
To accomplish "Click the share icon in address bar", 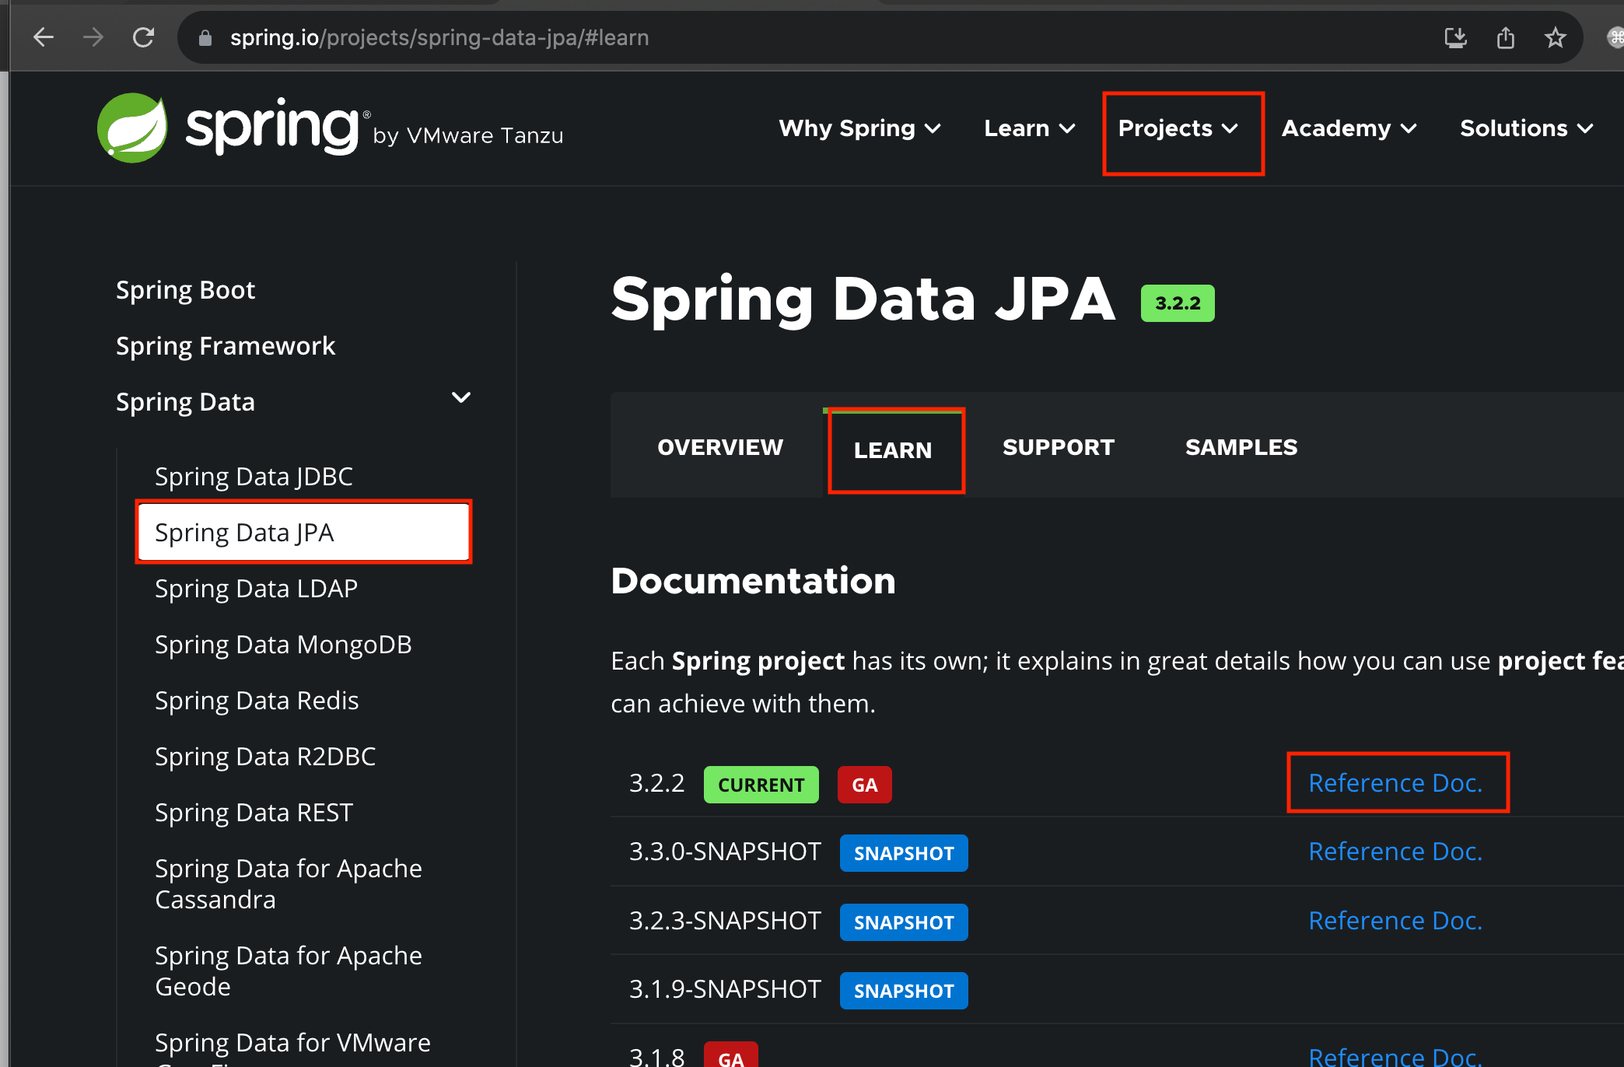I will [x=1505, y=37].
